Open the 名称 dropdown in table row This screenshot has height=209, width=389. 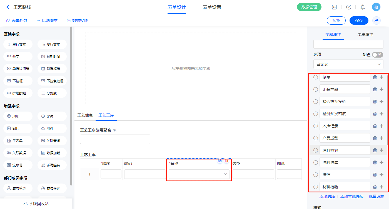point(199,174)
